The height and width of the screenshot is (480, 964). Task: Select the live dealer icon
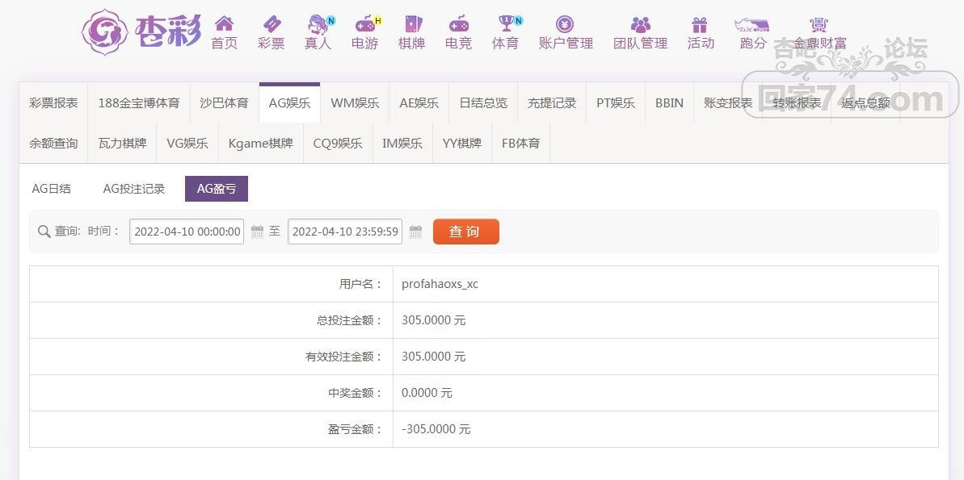(x=318, y=24)
